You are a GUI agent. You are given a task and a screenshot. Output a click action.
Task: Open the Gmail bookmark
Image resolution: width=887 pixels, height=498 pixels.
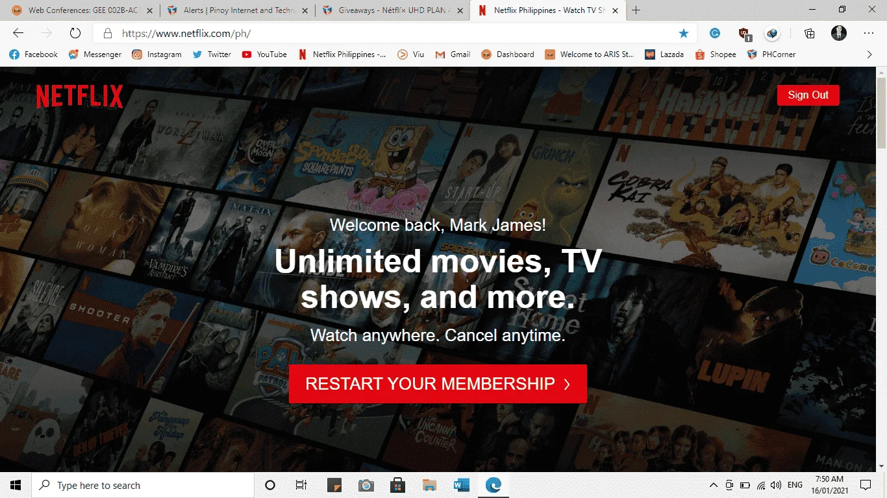pos(453,54)
